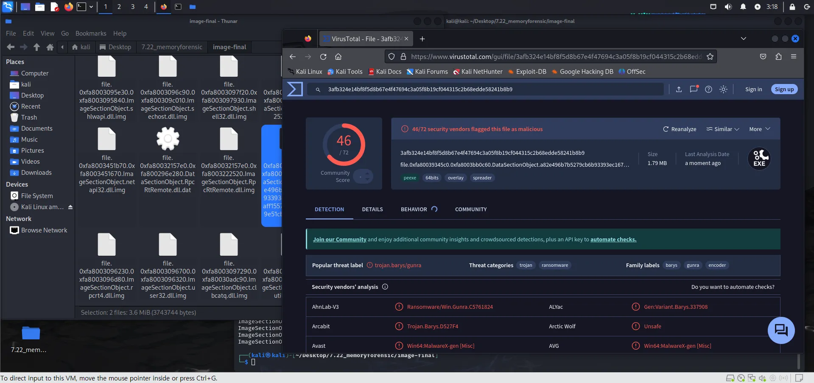This screenshot has width=814, height=383.
Task: Expand the Similar dropdown
Action: [x=723, y=129]
